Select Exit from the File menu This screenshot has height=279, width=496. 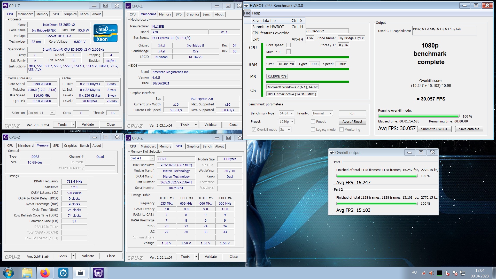click(274, 39)
